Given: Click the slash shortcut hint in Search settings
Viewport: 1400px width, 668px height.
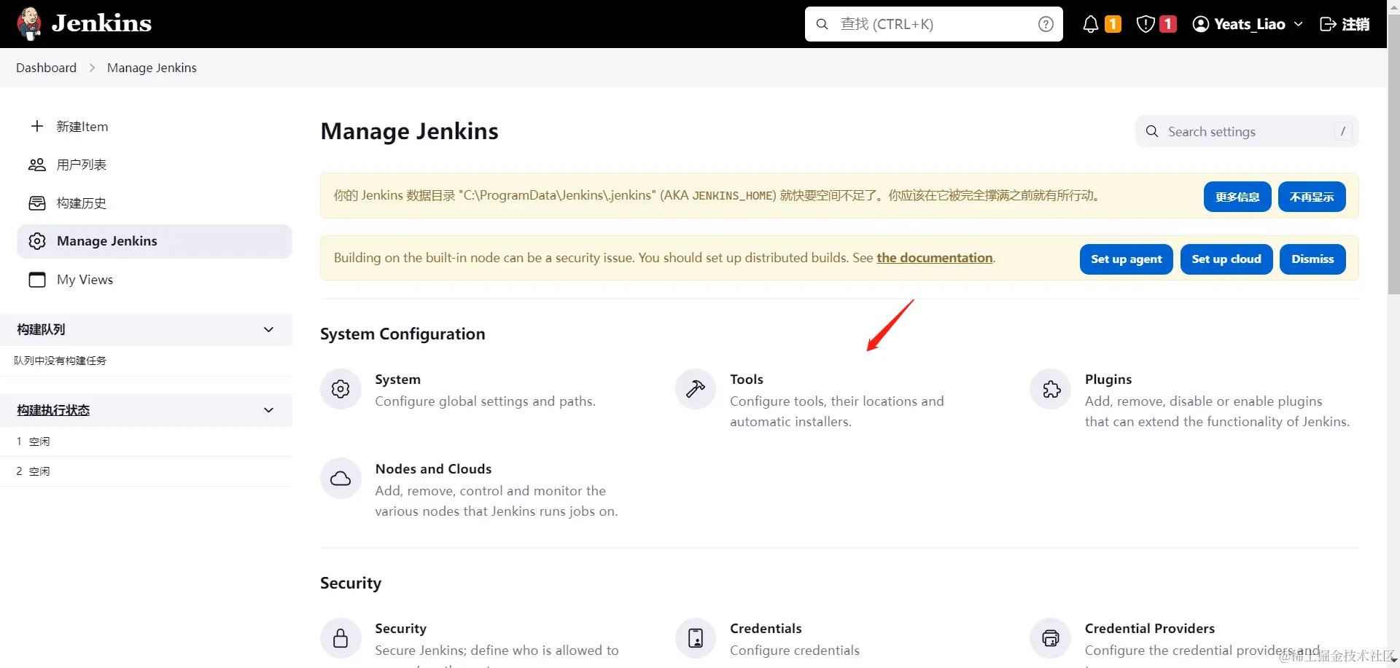Looking at the screenshot, I should point(1342,131).
